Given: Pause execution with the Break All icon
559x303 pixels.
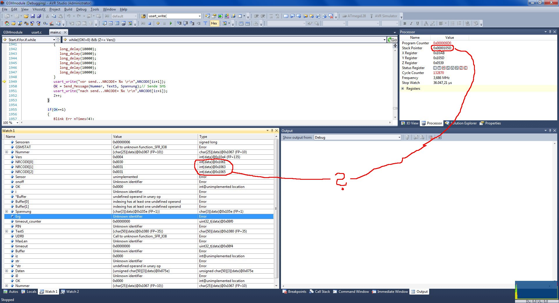Looking at the screenshot, I should (x=164, y=23).
